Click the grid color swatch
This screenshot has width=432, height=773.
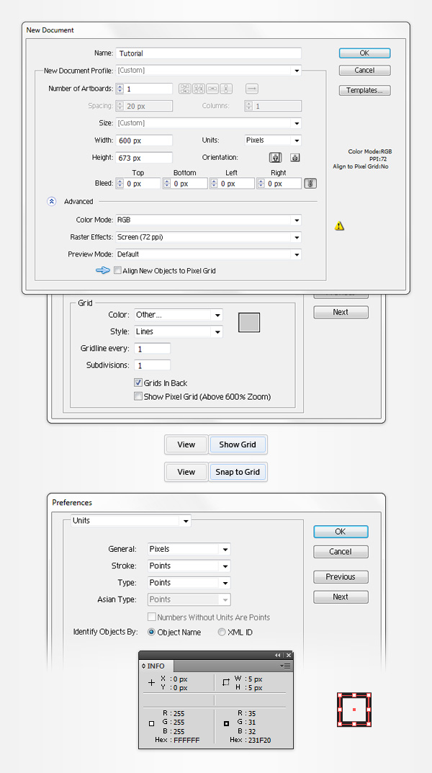click(248, 322)
